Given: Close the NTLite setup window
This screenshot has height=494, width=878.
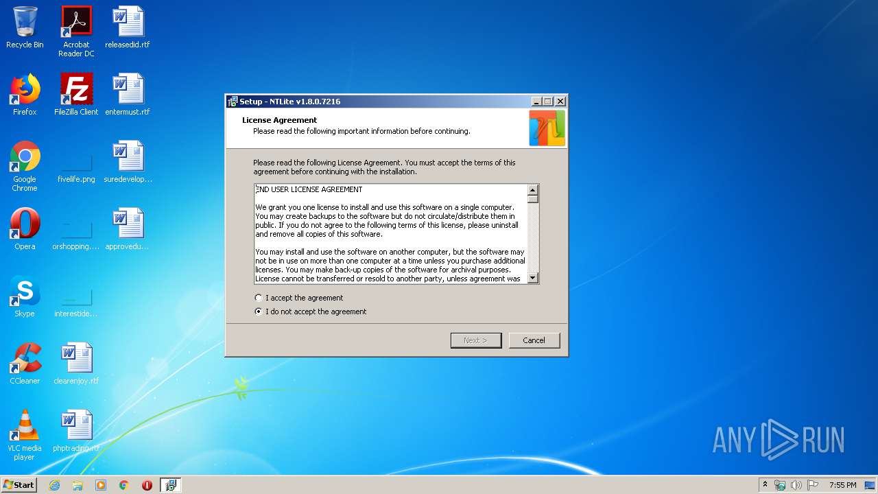Looking at the screenshot, I should point(560,102).
